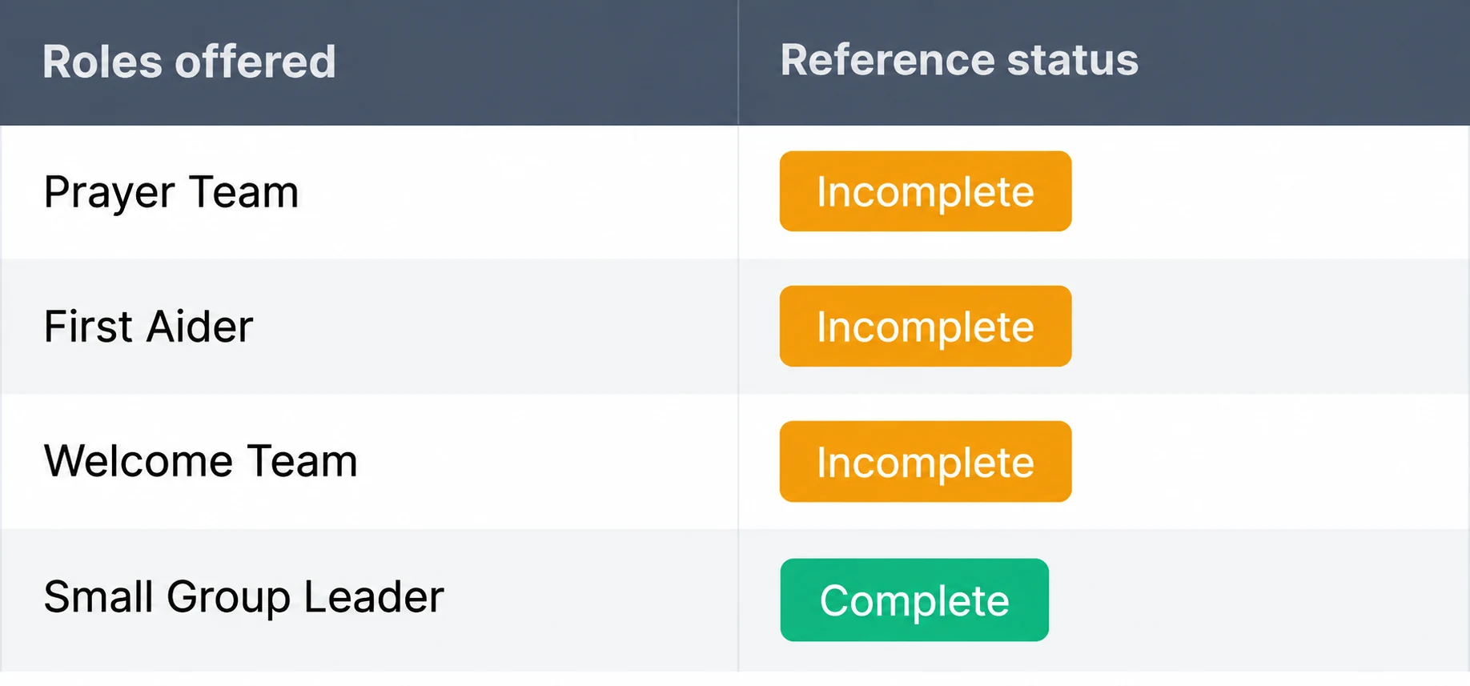This screenshot has height=686, width=1470.
Task: Click the Welcome Team row's status cell
Action: (1104, 461)
